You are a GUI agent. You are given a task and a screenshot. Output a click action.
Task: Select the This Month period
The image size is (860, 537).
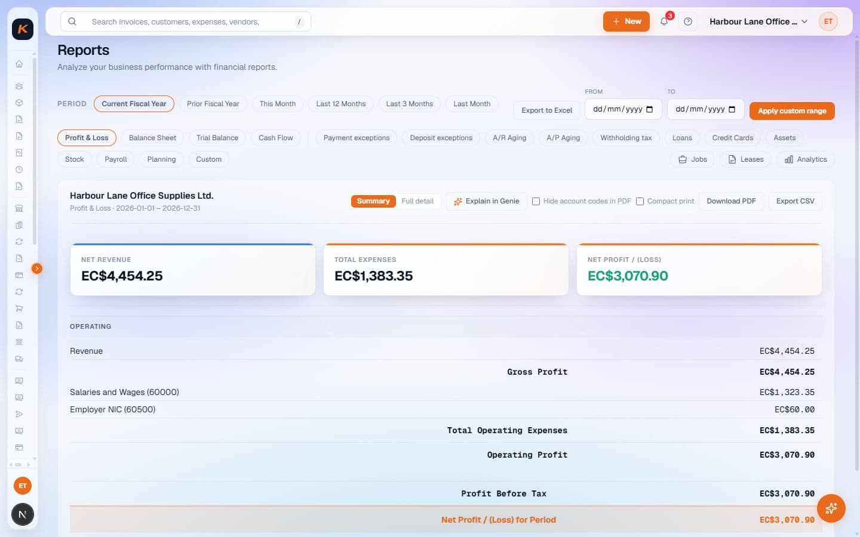278,104
